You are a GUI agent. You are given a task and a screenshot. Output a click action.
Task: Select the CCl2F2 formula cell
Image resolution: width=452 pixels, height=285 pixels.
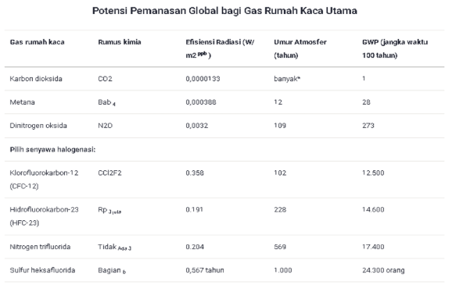point(109,173)
